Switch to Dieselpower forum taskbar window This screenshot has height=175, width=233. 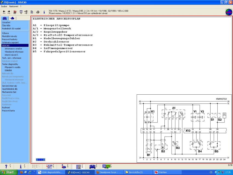(109, 172)
